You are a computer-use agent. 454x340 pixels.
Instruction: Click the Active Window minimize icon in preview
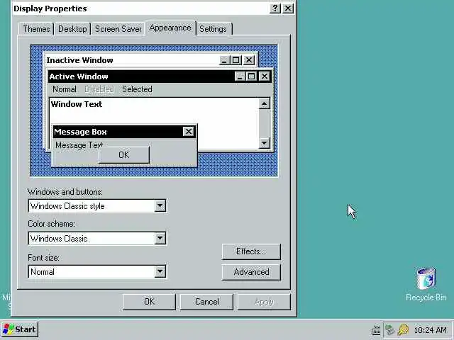[240, 76]
